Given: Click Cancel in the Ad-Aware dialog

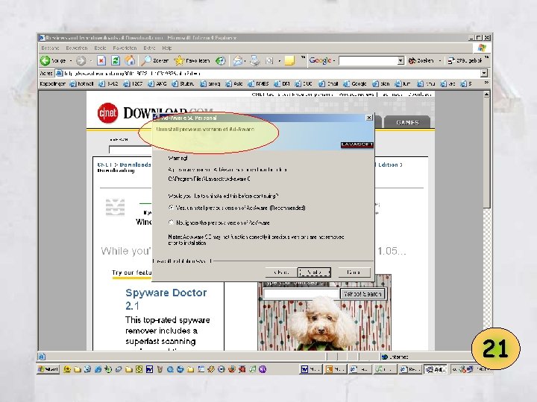Looking at the screenshot, I should (354, 272).
